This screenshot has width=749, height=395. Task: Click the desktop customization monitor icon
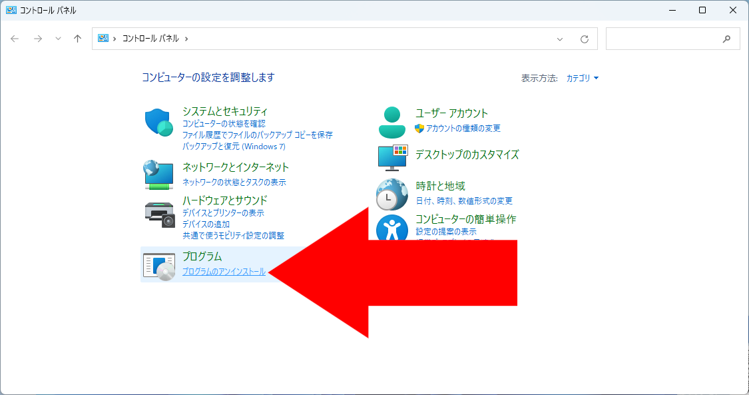point(391,157)
